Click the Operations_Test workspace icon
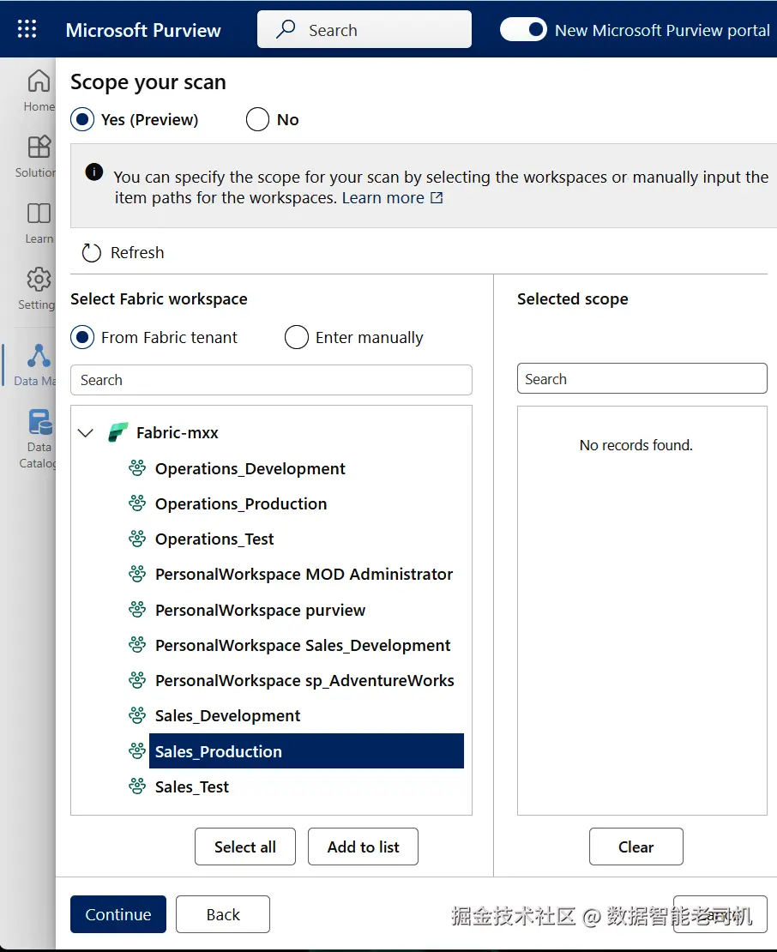The width and height of the screenshot is (777, 952). click(x=137, y=539)
